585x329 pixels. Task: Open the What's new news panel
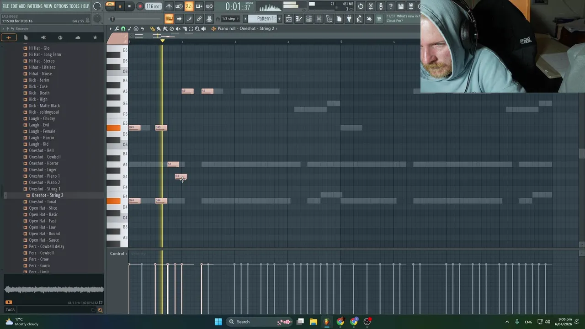(x=403, y=19)
